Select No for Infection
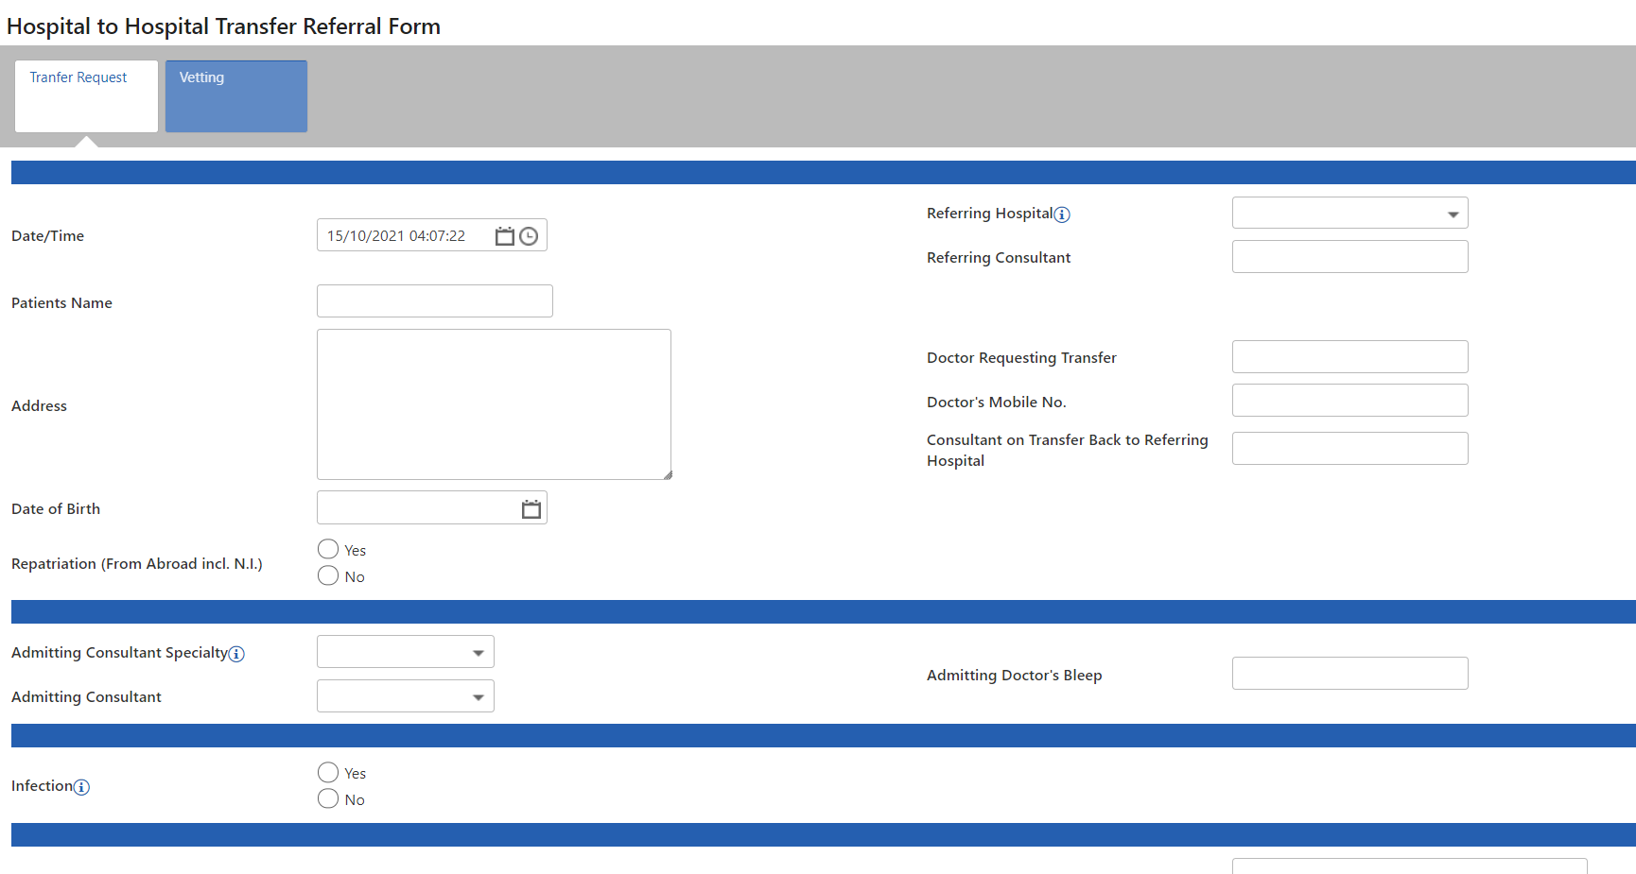This screenshot has height=874, width=1636. (x=327, y=798)
